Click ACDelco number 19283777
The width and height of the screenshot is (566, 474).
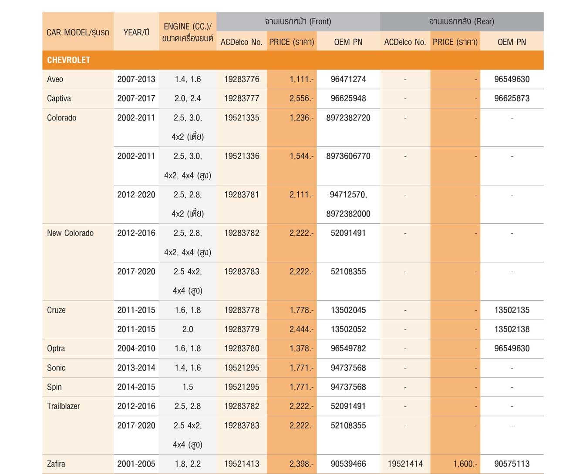[x=242, y=98]
